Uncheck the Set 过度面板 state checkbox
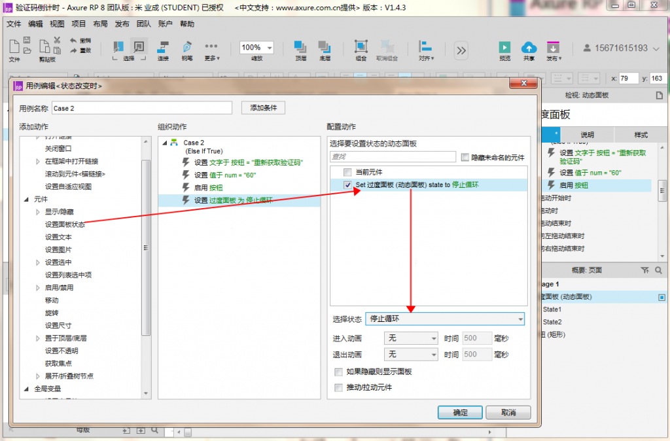This screenshot has height=441, width=670. [347, 185]
